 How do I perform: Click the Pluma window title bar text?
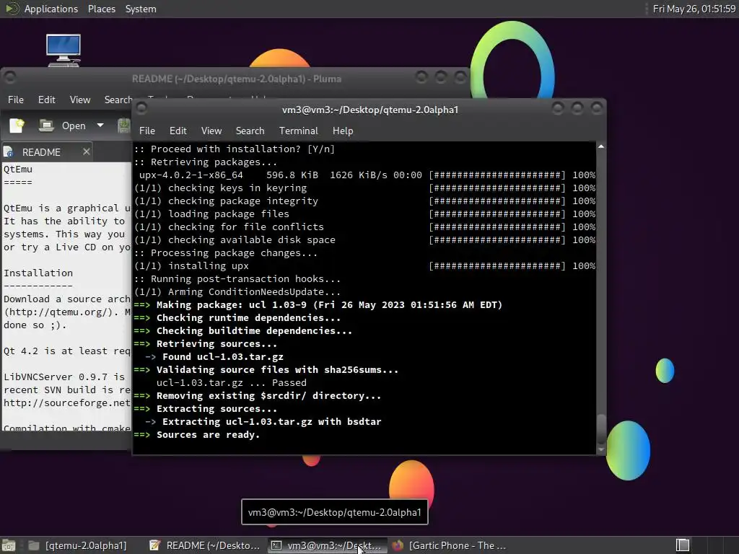(x=237, y=79)
